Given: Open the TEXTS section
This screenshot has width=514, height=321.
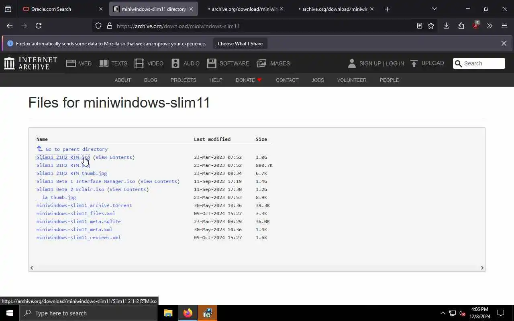Looking at the screenshot, I should point(113,63).
